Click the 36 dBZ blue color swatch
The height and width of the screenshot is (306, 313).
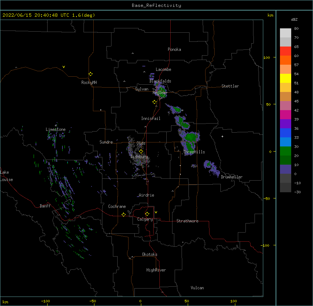(285, 133)
